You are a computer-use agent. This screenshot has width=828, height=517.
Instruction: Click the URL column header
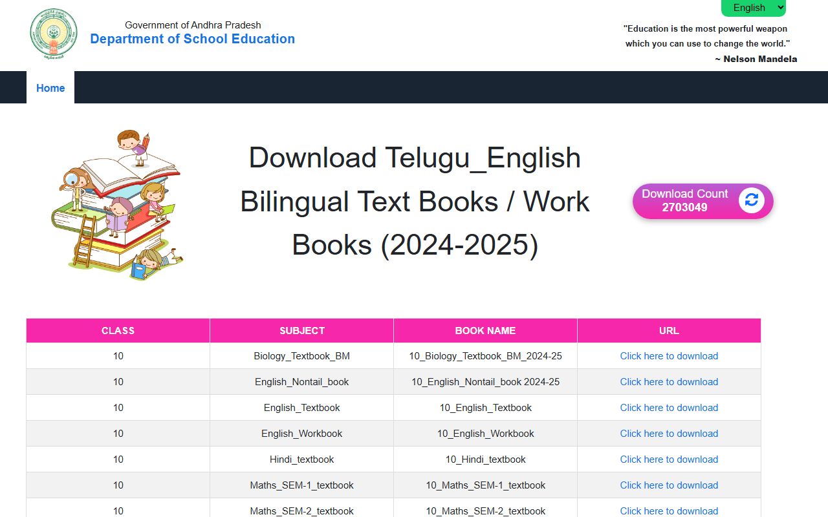click(x=669, y=330)
